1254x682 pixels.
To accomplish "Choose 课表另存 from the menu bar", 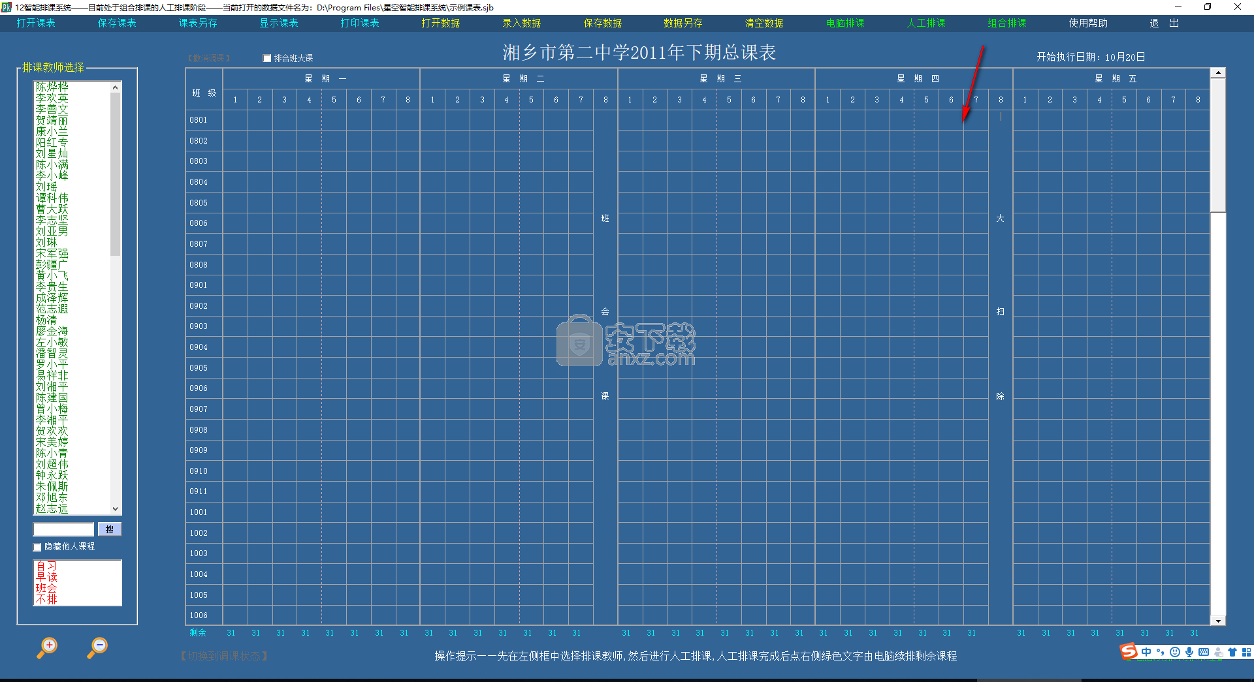I will tap(198, 23).
